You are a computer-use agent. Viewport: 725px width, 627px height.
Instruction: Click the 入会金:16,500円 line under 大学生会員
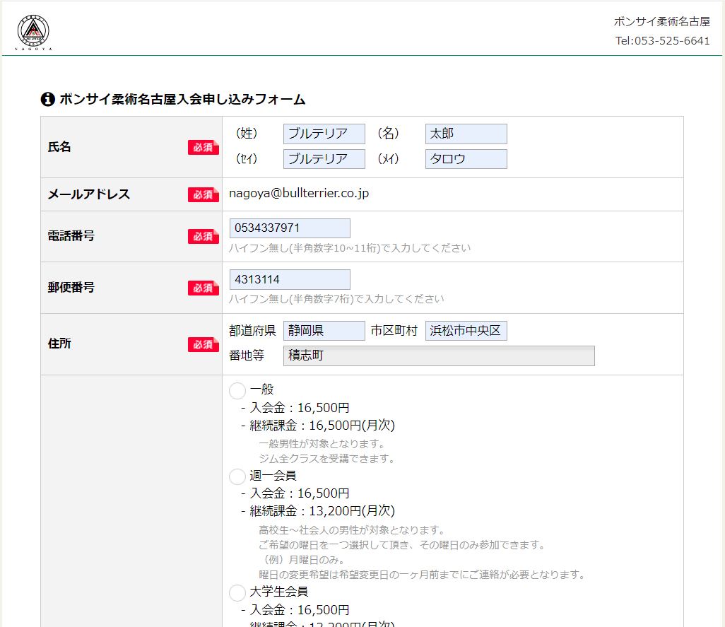(300, 610)
